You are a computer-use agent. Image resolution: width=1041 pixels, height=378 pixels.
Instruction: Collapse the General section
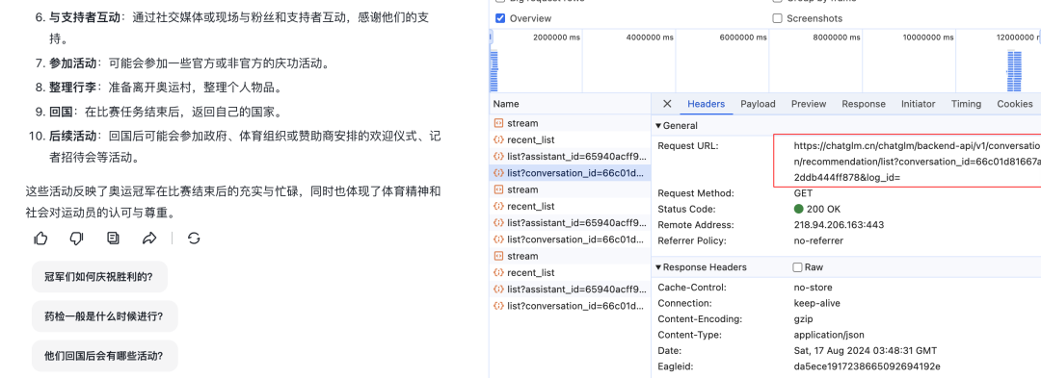(658, 126)
